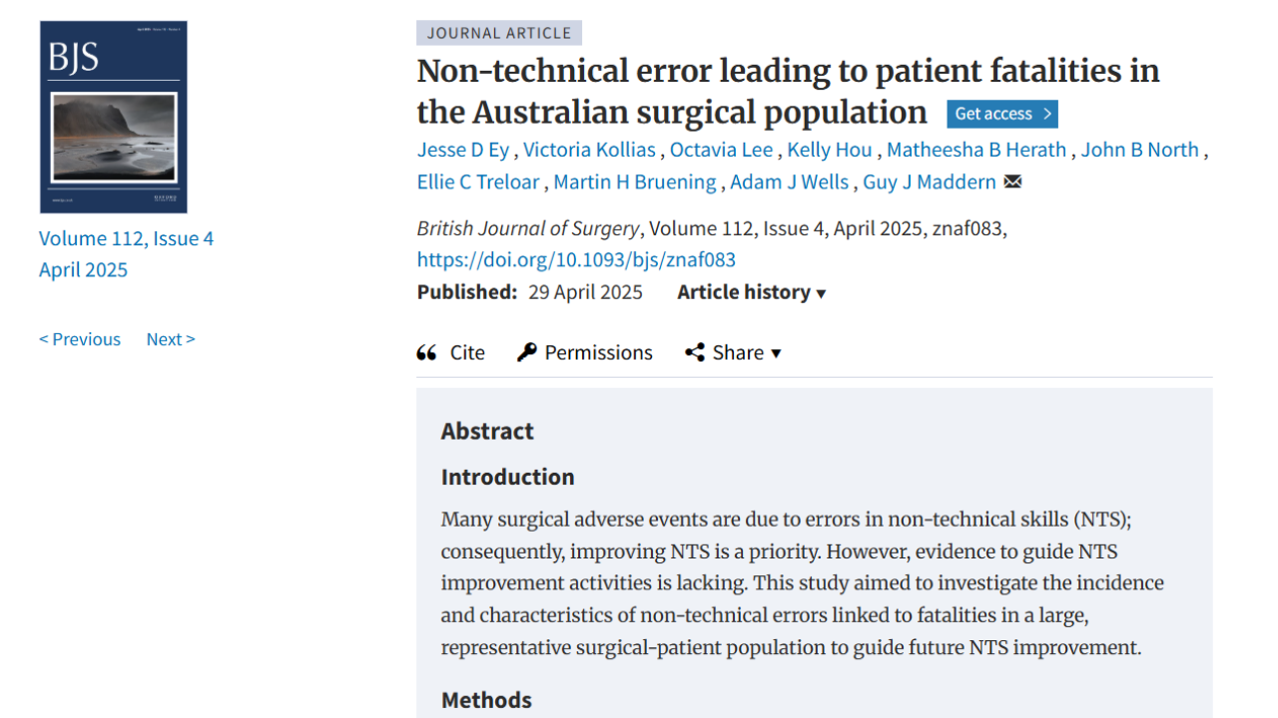Click the email envelope icon after Guy J Maddern
This screenshot has width=1278, height=718.
(x=1012, y=181)
